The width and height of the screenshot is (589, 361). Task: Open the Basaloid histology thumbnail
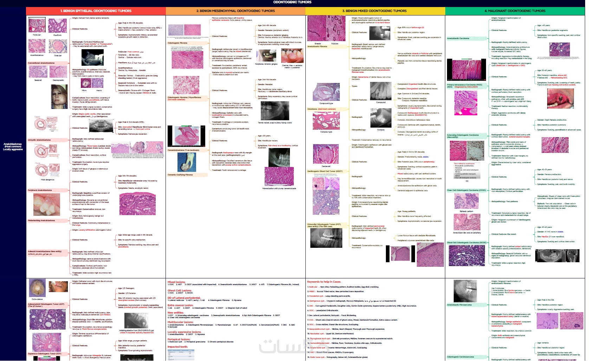(38, 72)
